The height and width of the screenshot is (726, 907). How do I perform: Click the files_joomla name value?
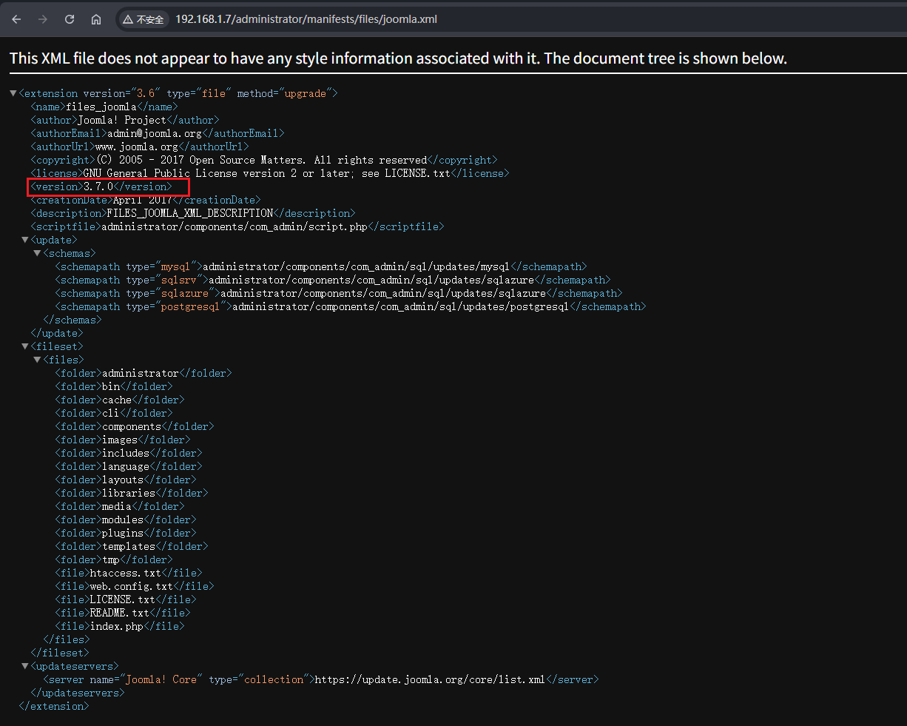pyautogui.click(x=101, y=107)
